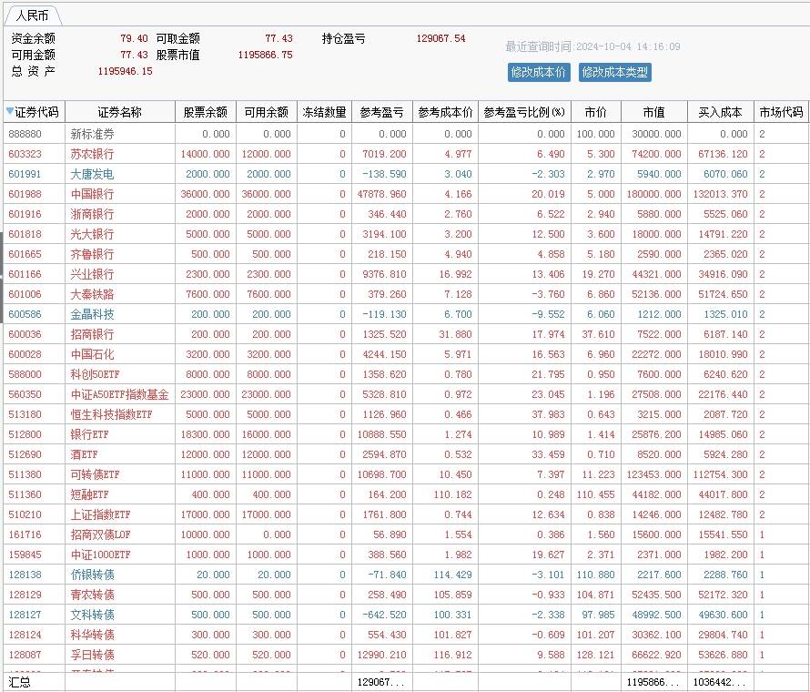Screen dimensions: 810x692
Task: Click the 修改成本价 button
Action: (539, 72)
